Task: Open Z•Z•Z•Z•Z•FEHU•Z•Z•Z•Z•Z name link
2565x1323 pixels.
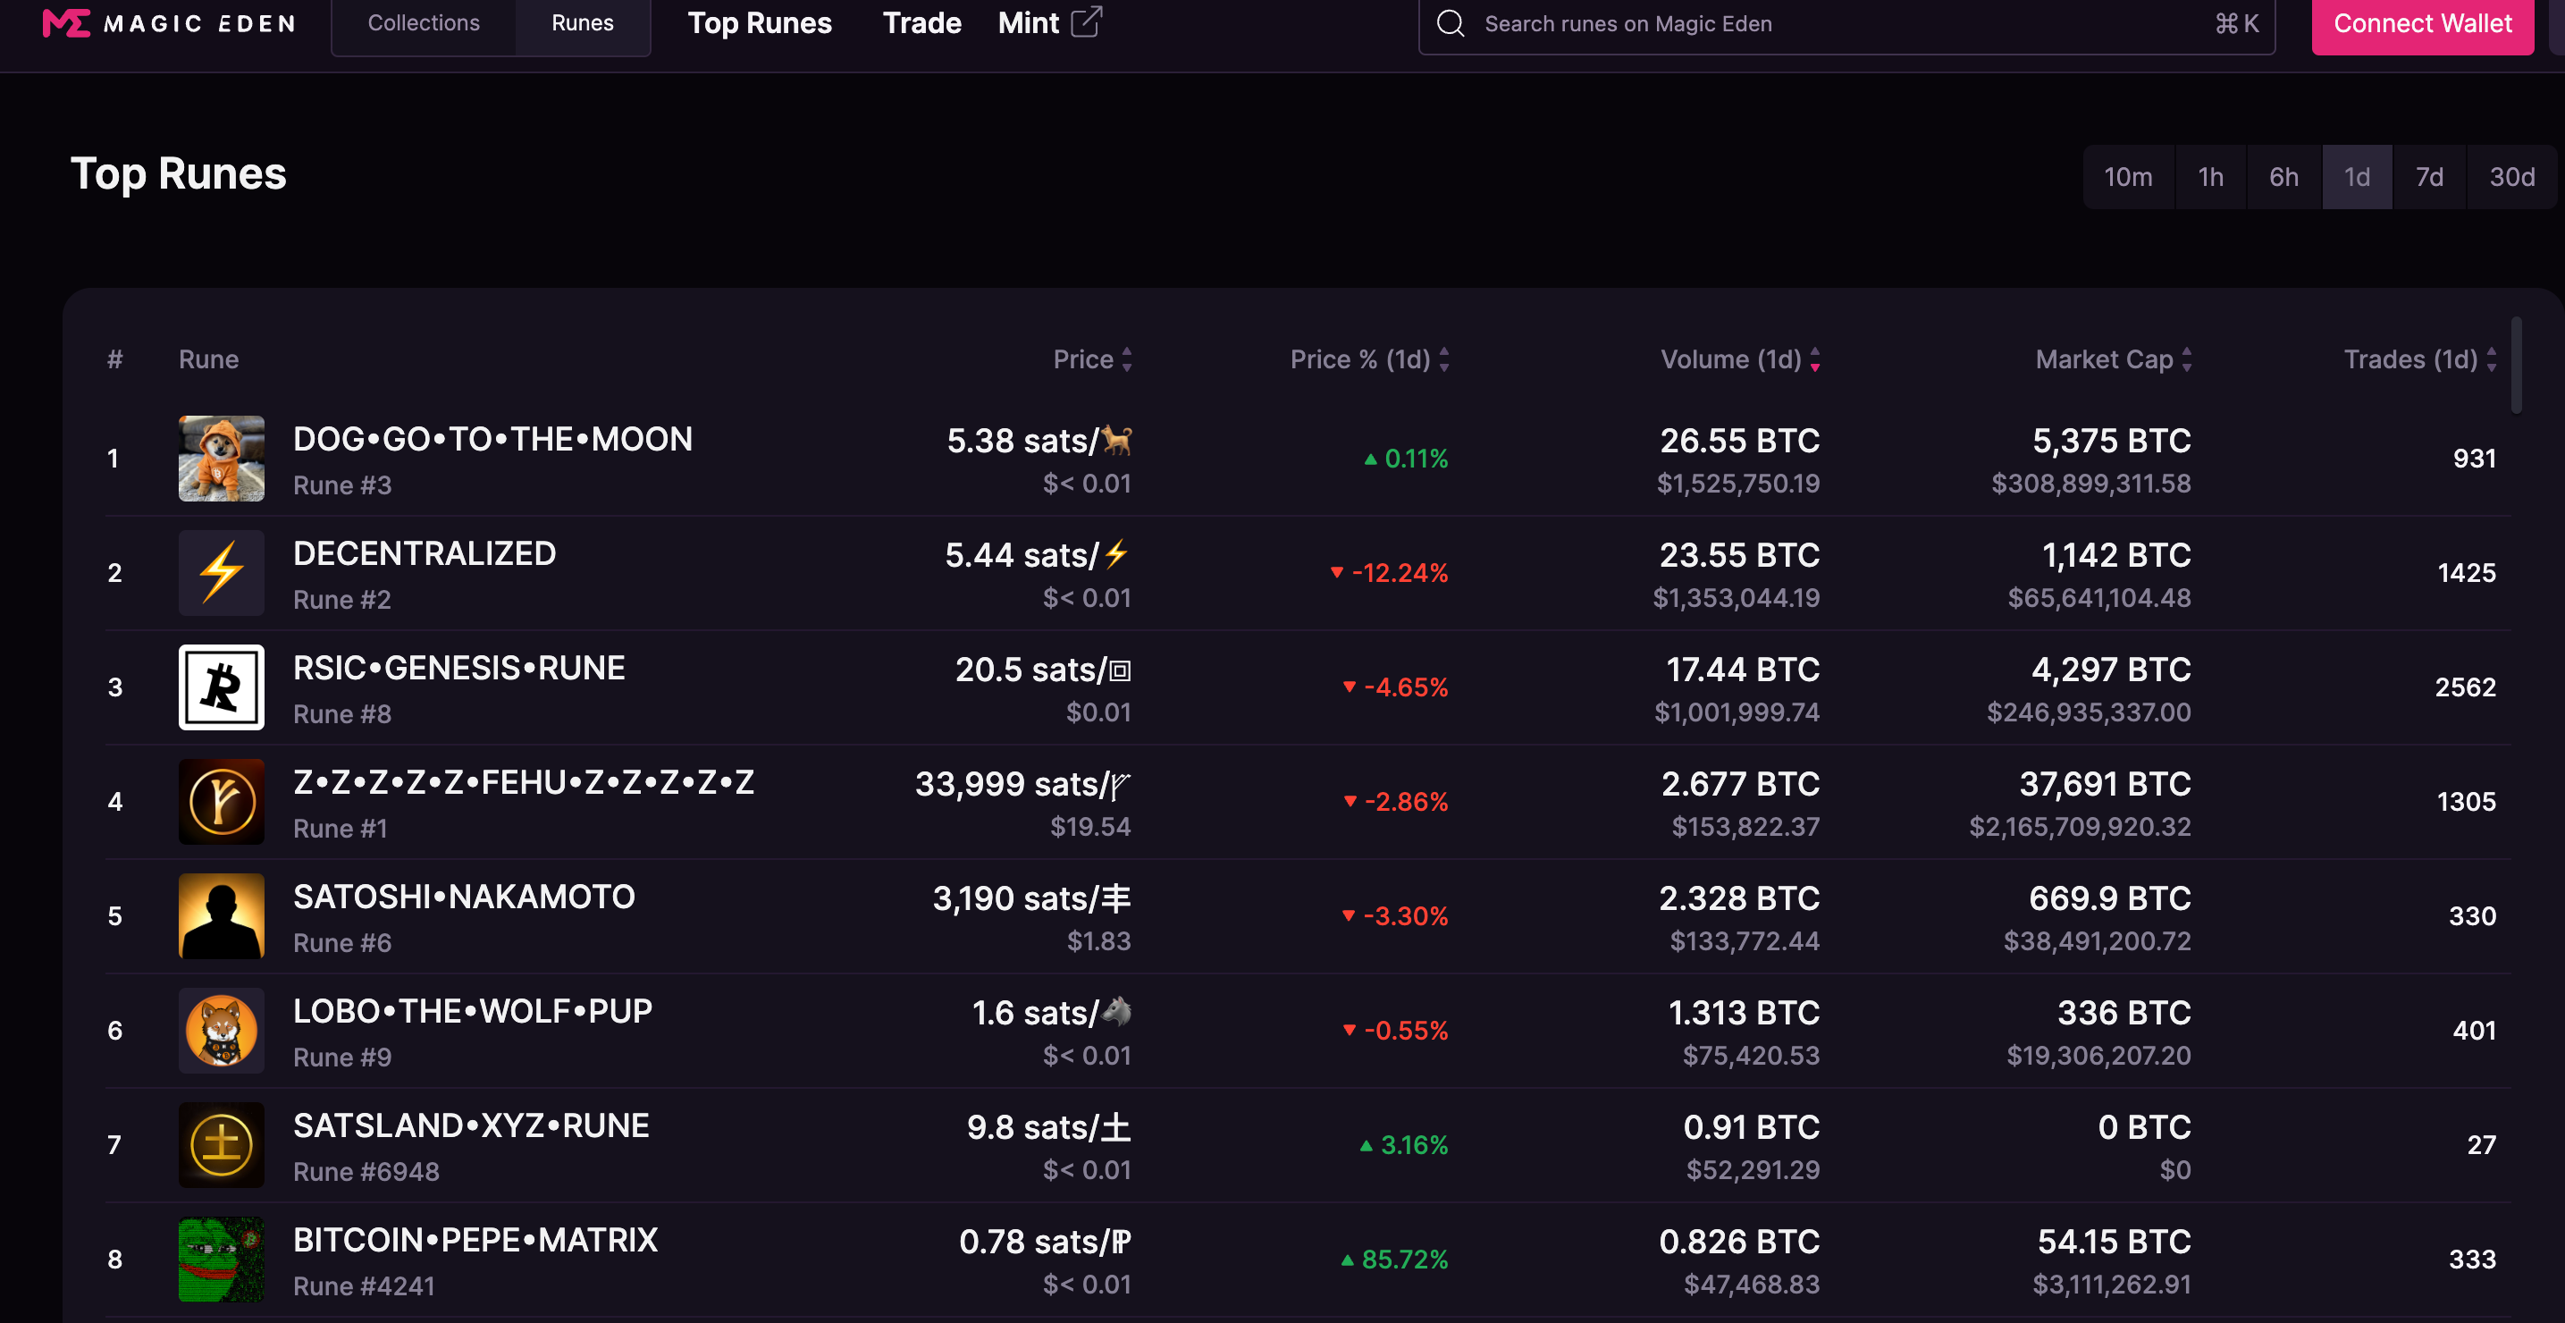Action: (x=524, y=783)
